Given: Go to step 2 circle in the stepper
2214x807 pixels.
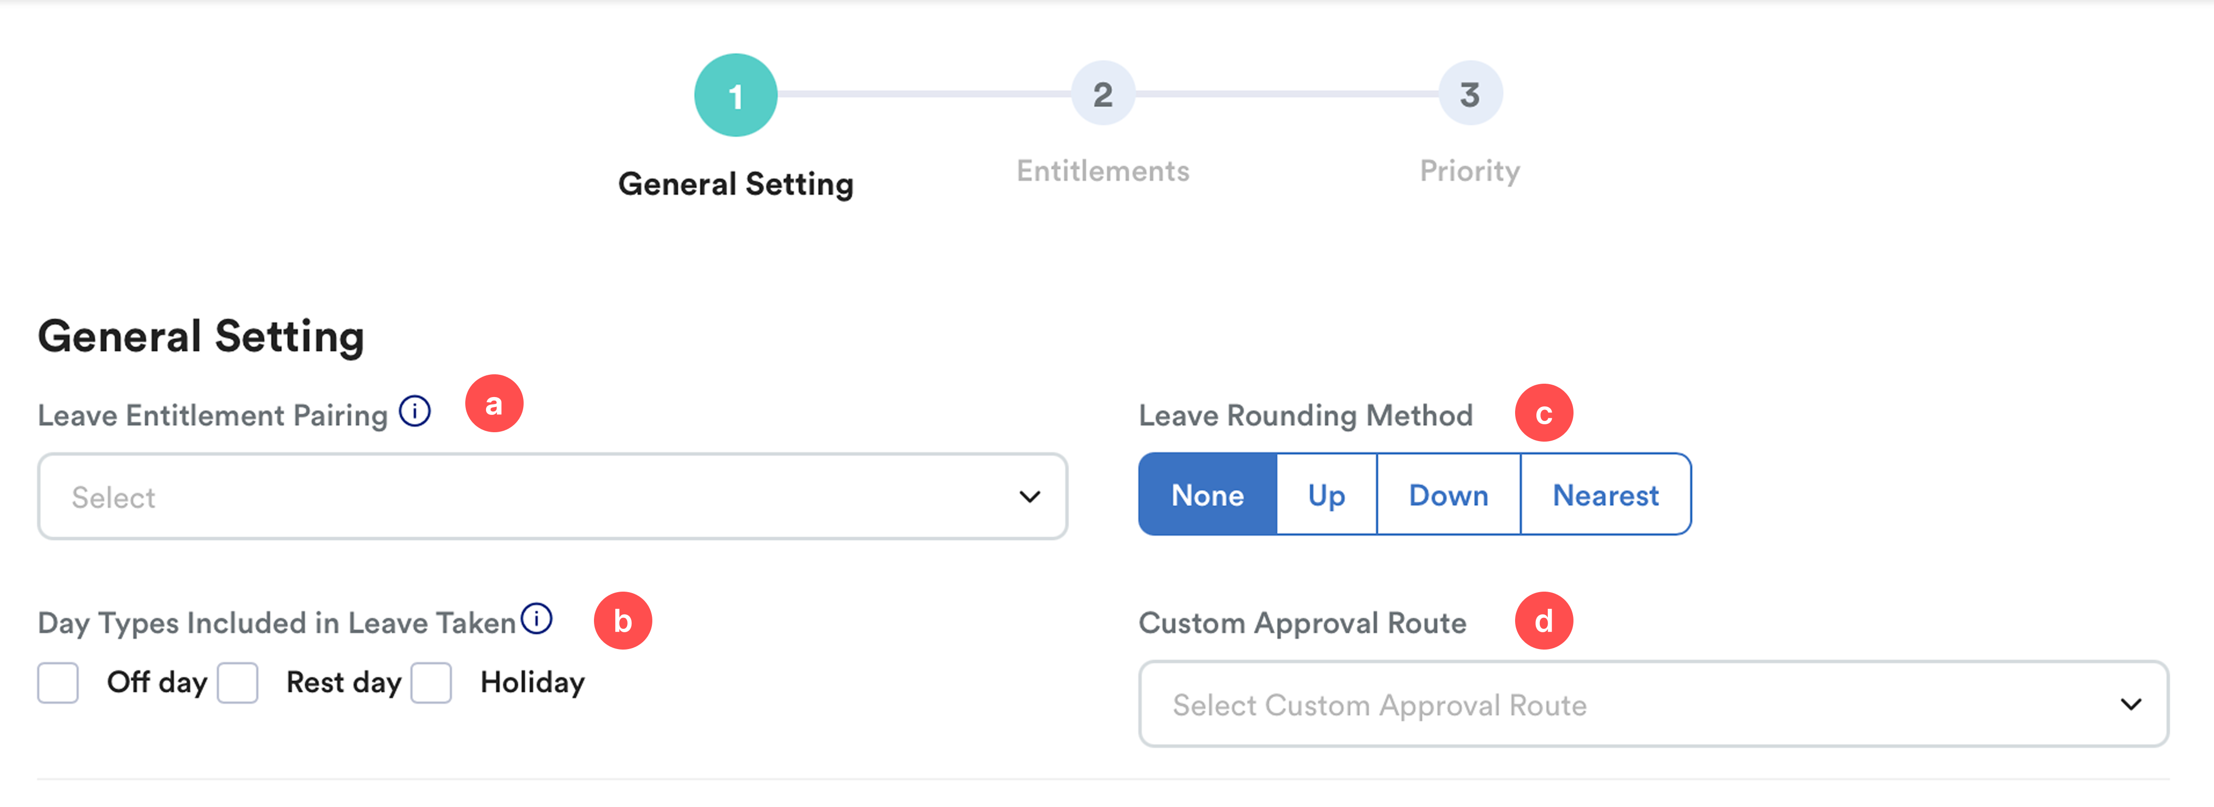Looking at the screenshot, I should 1103,94.
